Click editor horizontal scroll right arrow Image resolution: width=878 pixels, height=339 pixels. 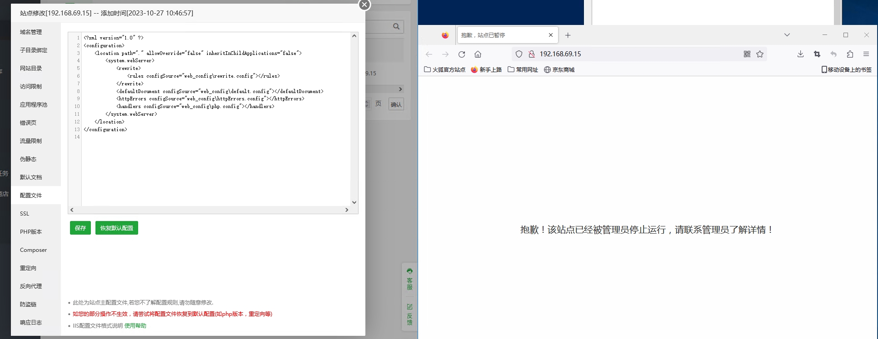(x=347, y=210)
